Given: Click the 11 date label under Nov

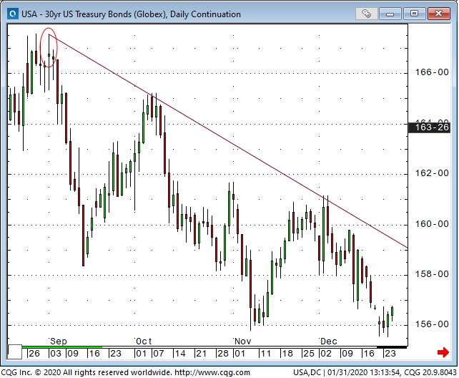Looking at the screenshot, I should [x=265, y=354].
